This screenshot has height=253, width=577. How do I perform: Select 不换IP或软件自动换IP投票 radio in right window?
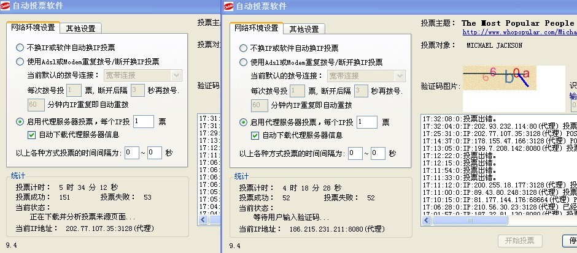tap(243, 48)
